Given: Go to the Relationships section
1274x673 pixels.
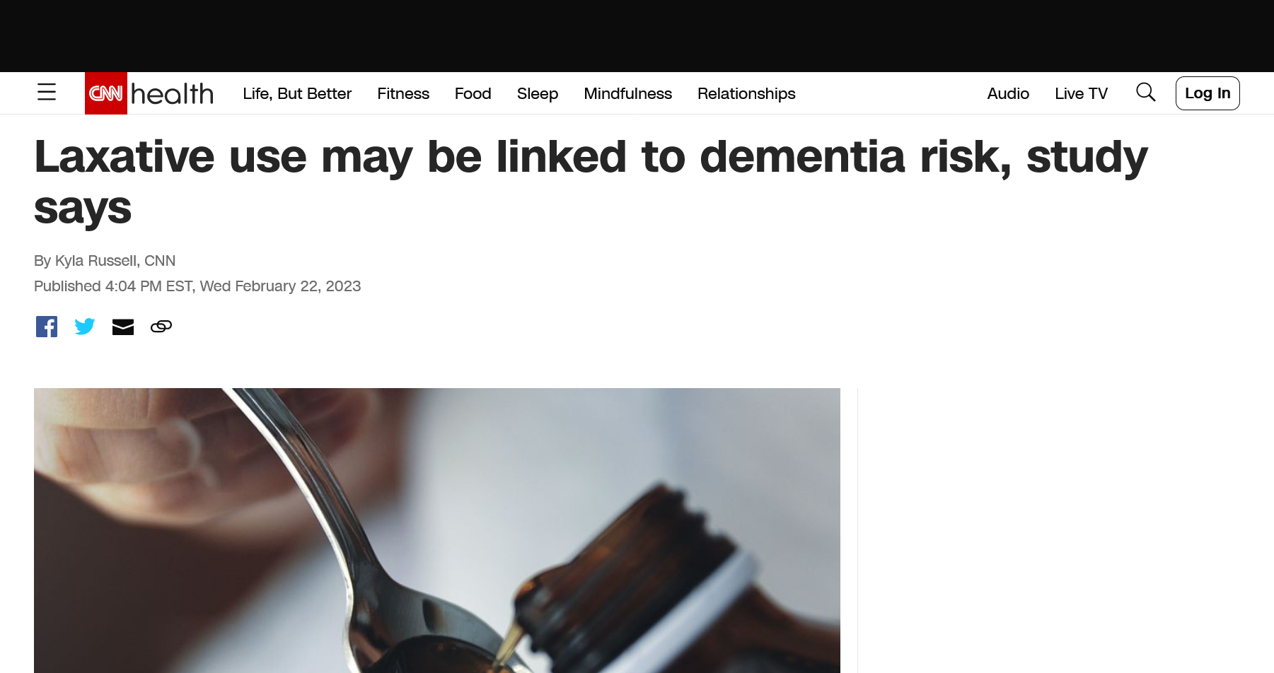Looking at the screenshot, I should pos(746,93).
